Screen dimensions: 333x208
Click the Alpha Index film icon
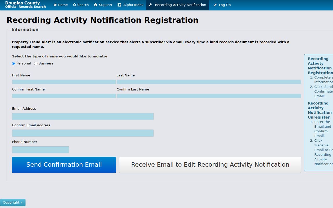[119, 5]
